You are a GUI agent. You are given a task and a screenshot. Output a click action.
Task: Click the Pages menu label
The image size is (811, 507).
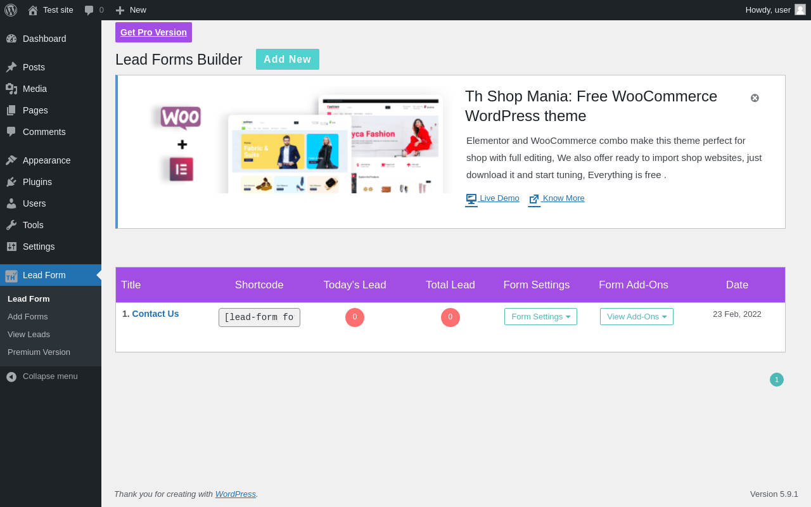point(35,110)
